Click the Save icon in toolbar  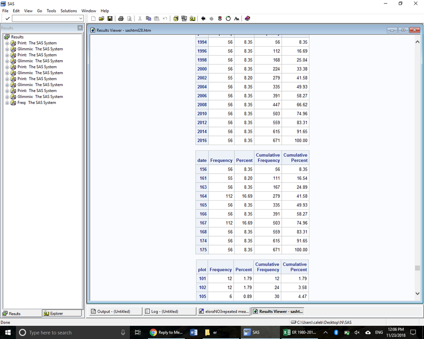110,19
